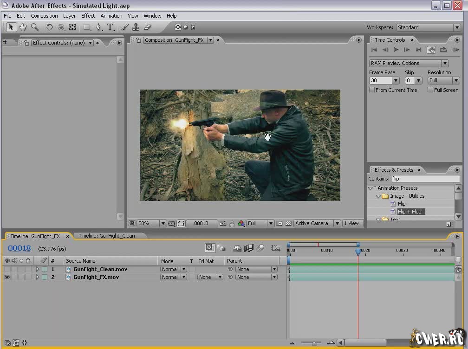Select the Pen tool
Screen dimensions: 468x349
tap(98, 27)
